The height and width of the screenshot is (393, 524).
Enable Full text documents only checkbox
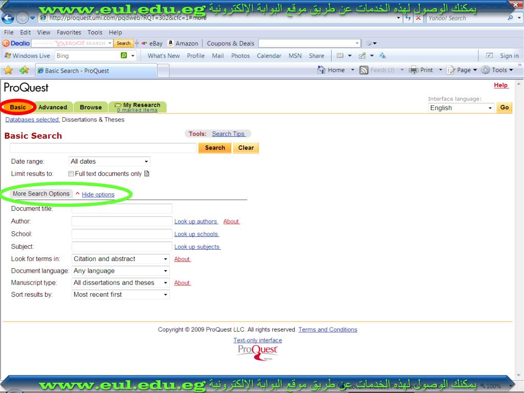[71, 174]
